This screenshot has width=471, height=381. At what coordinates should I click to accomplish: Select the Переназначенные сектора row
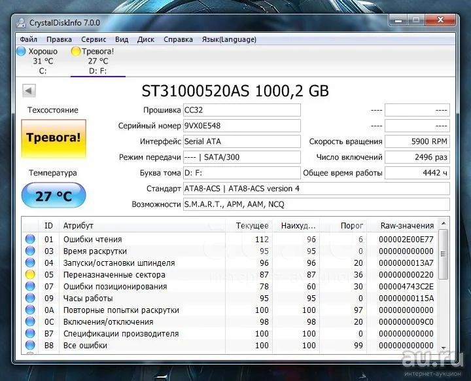pos(230,274)
